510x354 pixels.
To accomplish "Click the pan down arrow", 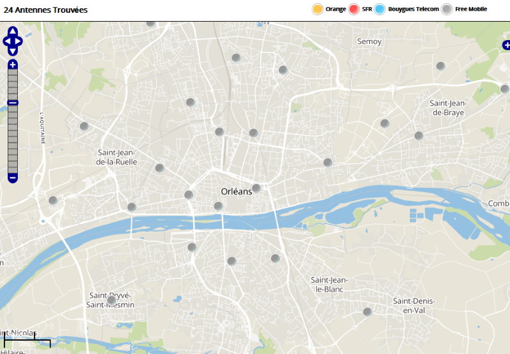I will [x=13, y=52].
